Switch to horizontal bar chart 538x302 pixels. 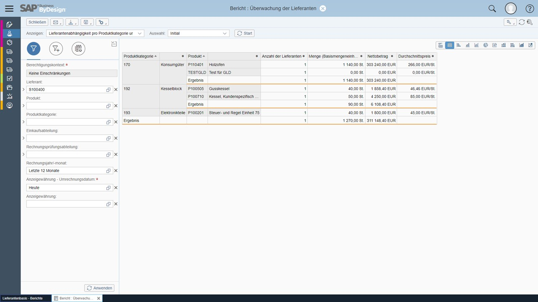pos(459,45)
